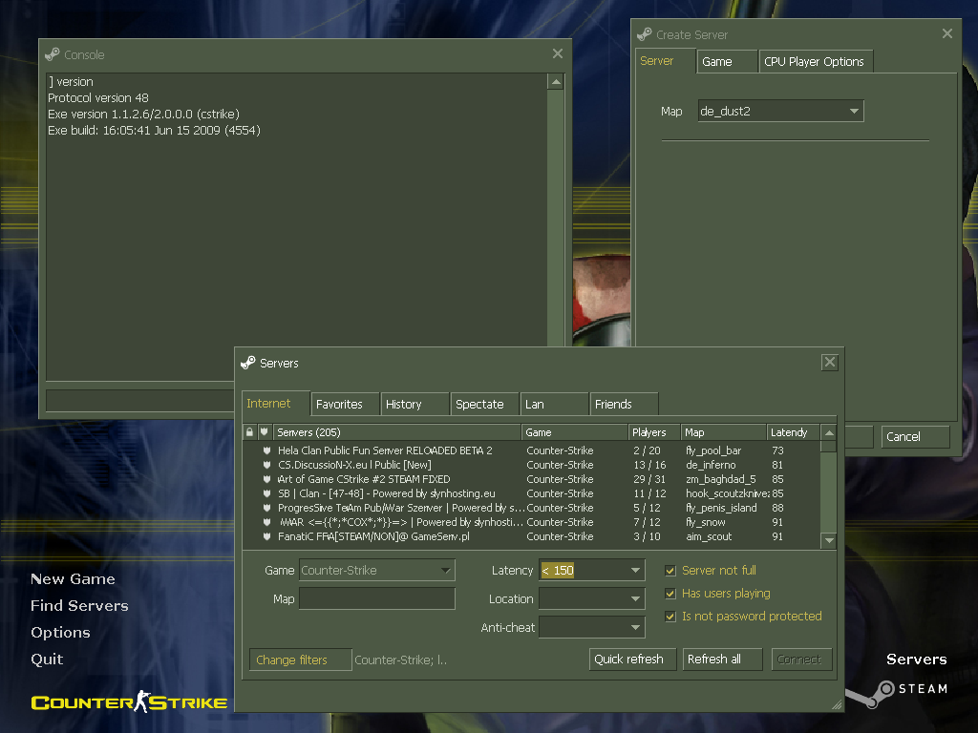Screen dimensions: 978x733
Task: Switch to Lan tab
Action: click(x=555, y=404)
